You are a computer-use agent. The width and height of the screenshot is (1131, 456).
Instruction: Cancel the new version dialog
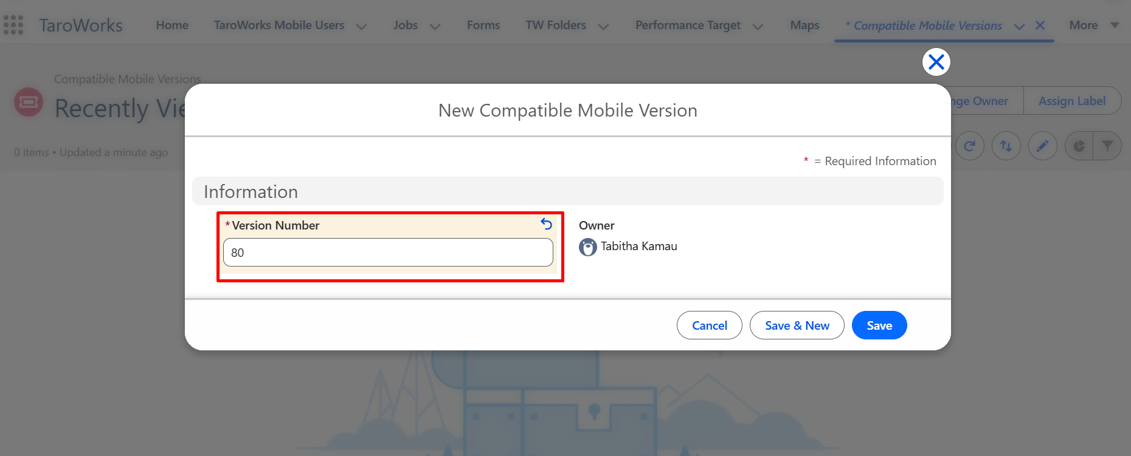click(x=709, y=325)
